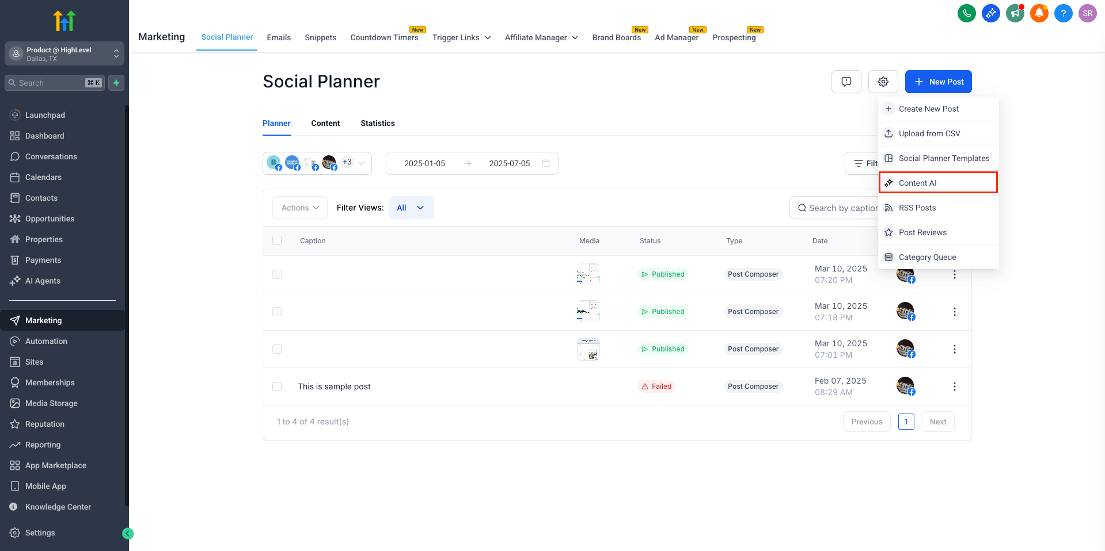Click the Search by caption field
1105x551 pixels.
tap(834, 208)
